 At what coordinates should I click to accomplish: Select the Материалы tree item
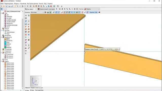coord(8,35)
